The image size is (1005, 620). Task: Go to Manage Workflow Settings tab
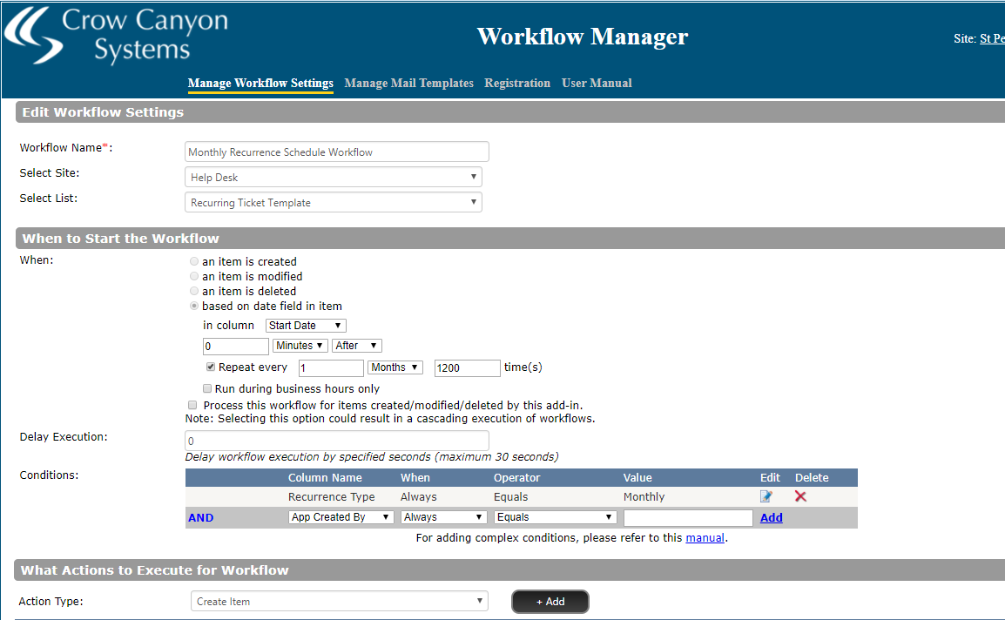pos(260,84)
